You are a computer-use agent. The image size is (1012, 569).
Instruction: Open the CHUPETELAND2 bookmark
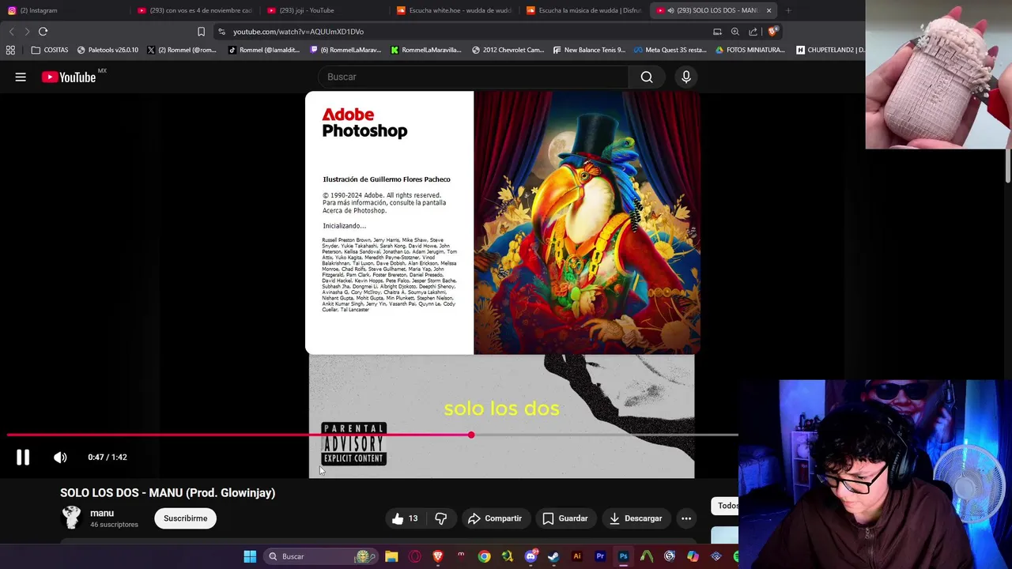click(x=830, y=50)
